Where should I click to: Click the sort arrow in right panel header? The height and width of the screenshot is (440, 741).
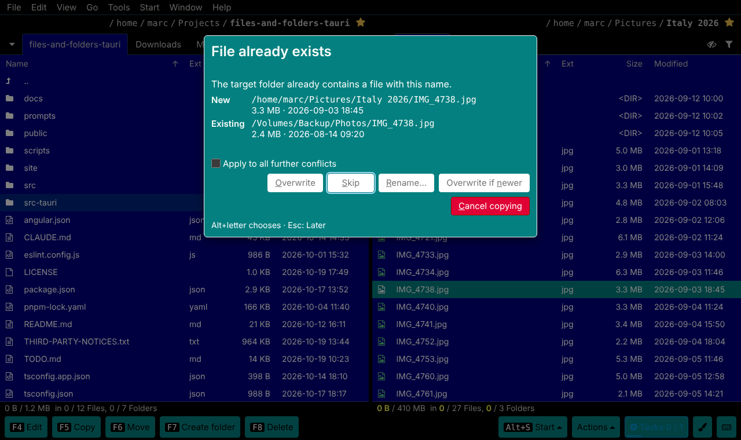[x=548, y=64]
